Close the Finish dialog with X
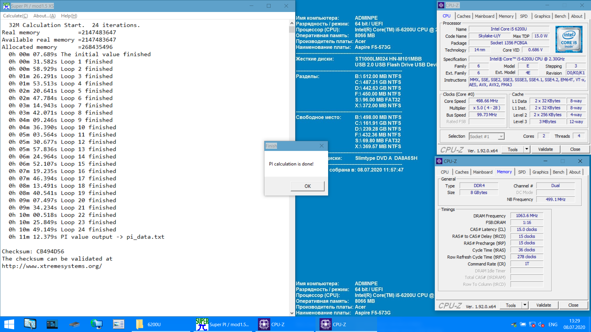 (321, 146)
